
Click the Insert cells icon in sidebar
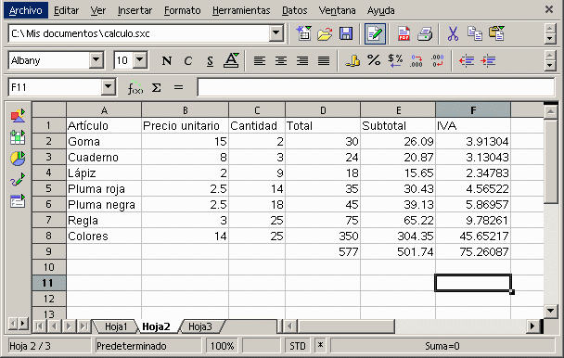[18, 137]
